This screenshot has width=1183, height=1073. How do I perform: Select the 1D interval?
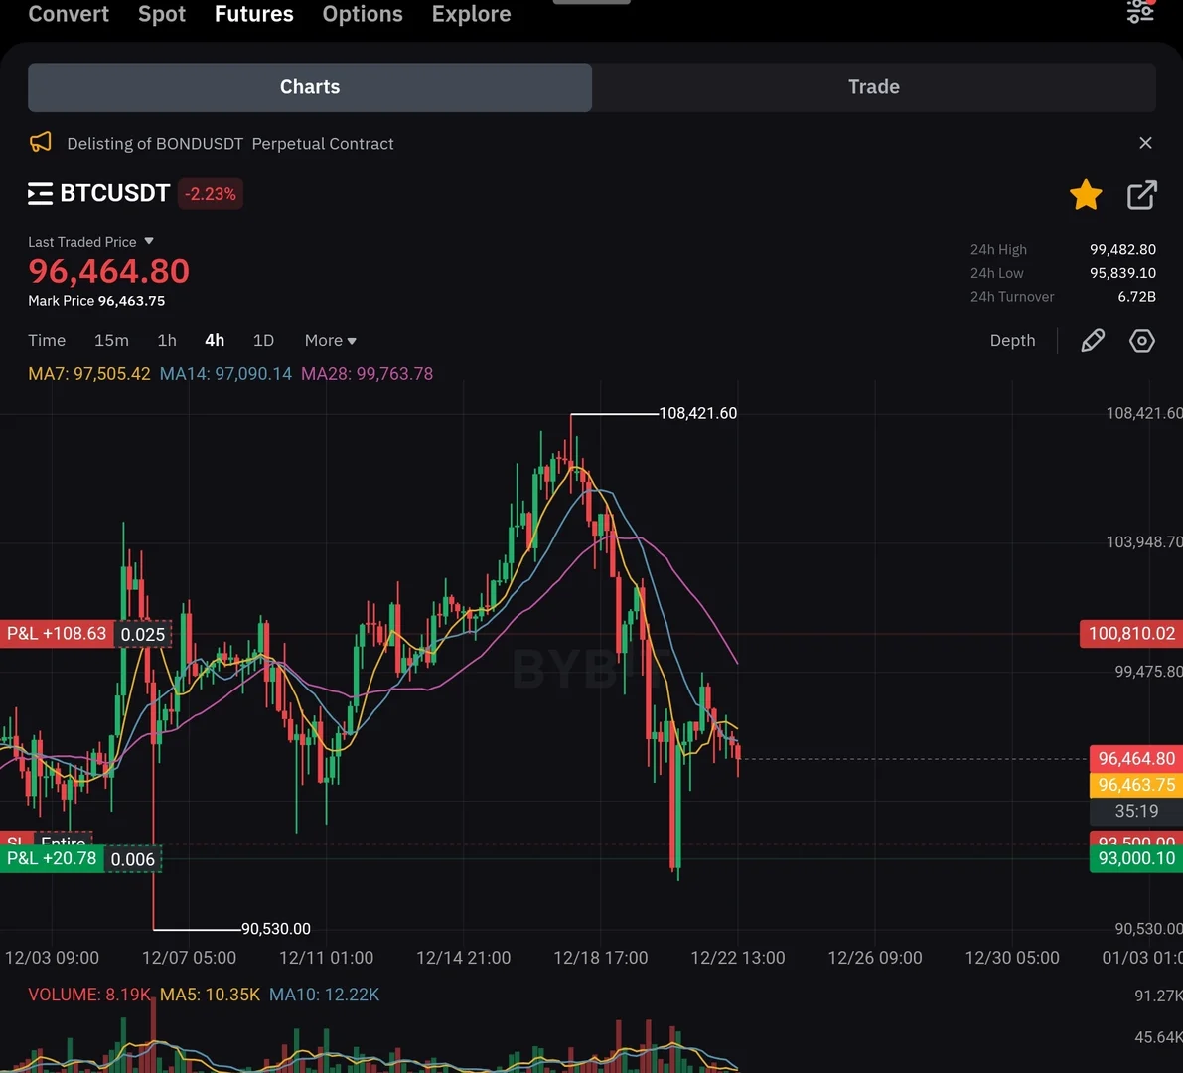click(x=263, y=341)
